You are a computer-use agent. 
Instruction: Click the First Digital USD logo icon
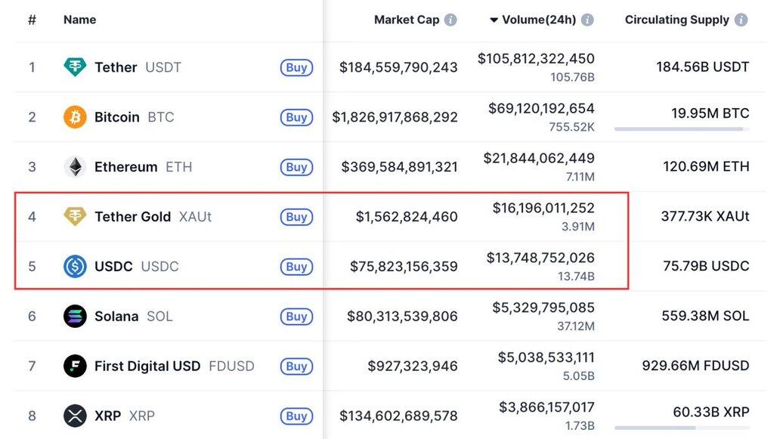point(75,366)
